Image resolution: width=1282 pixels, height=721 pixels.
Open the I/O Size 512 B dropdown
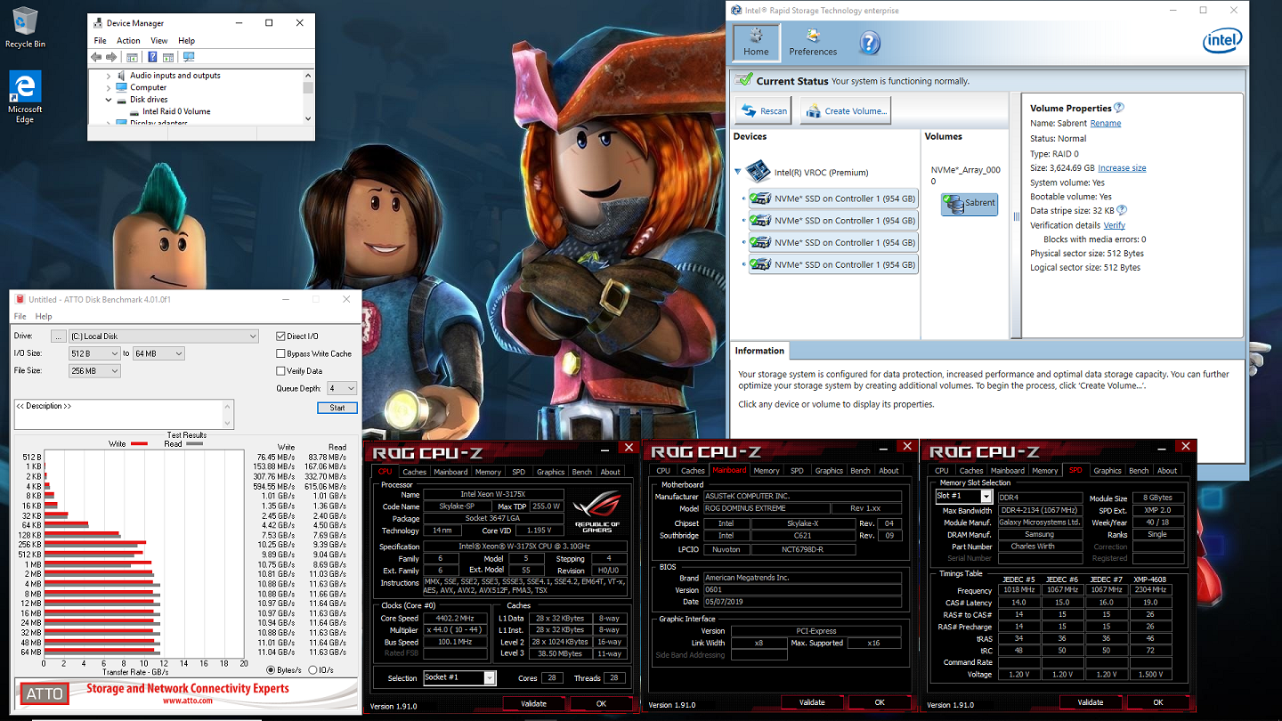point(94,353)
